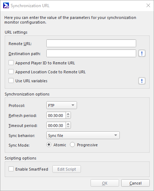Decrease the Refresh period with down arrow
This screenshot has height=191, width=154.
[68, 117]
